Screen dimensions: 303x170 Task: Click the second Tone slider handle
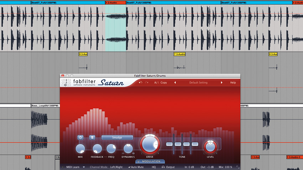pyautogui.click(x=178, y=144)
